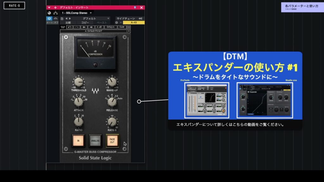Image resolution: width=324 pixels, height=182 pixels.
Task: Click the small knob below the compression meter
Action: click(95, 65)
